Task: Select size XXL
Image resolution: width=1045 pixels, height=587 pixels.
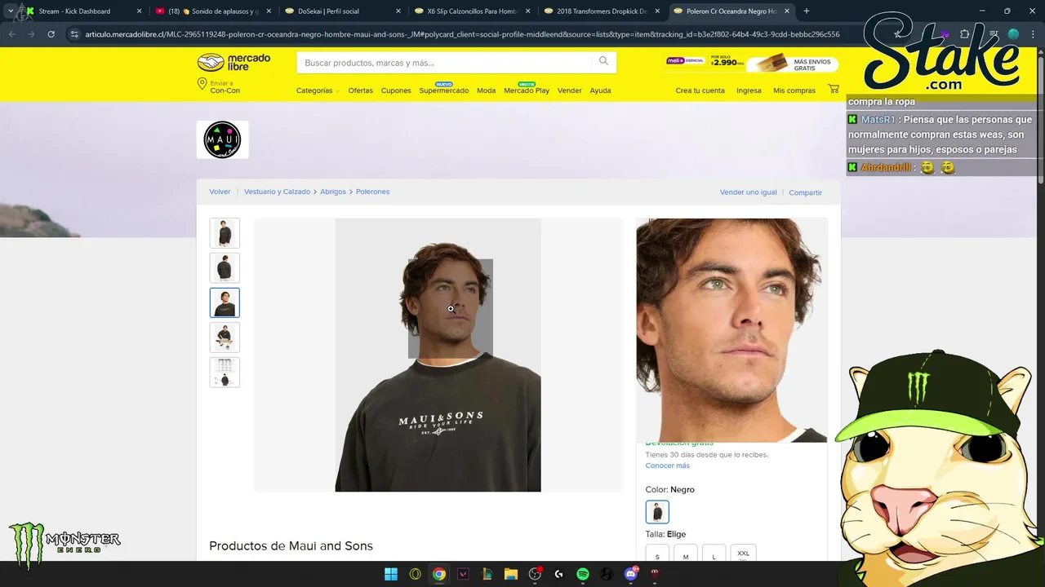Action: (743, 554)
